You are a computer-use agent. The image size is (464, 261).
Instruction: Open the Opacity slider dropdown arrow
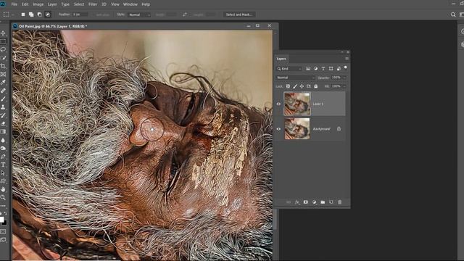click(x=344, y=78)
